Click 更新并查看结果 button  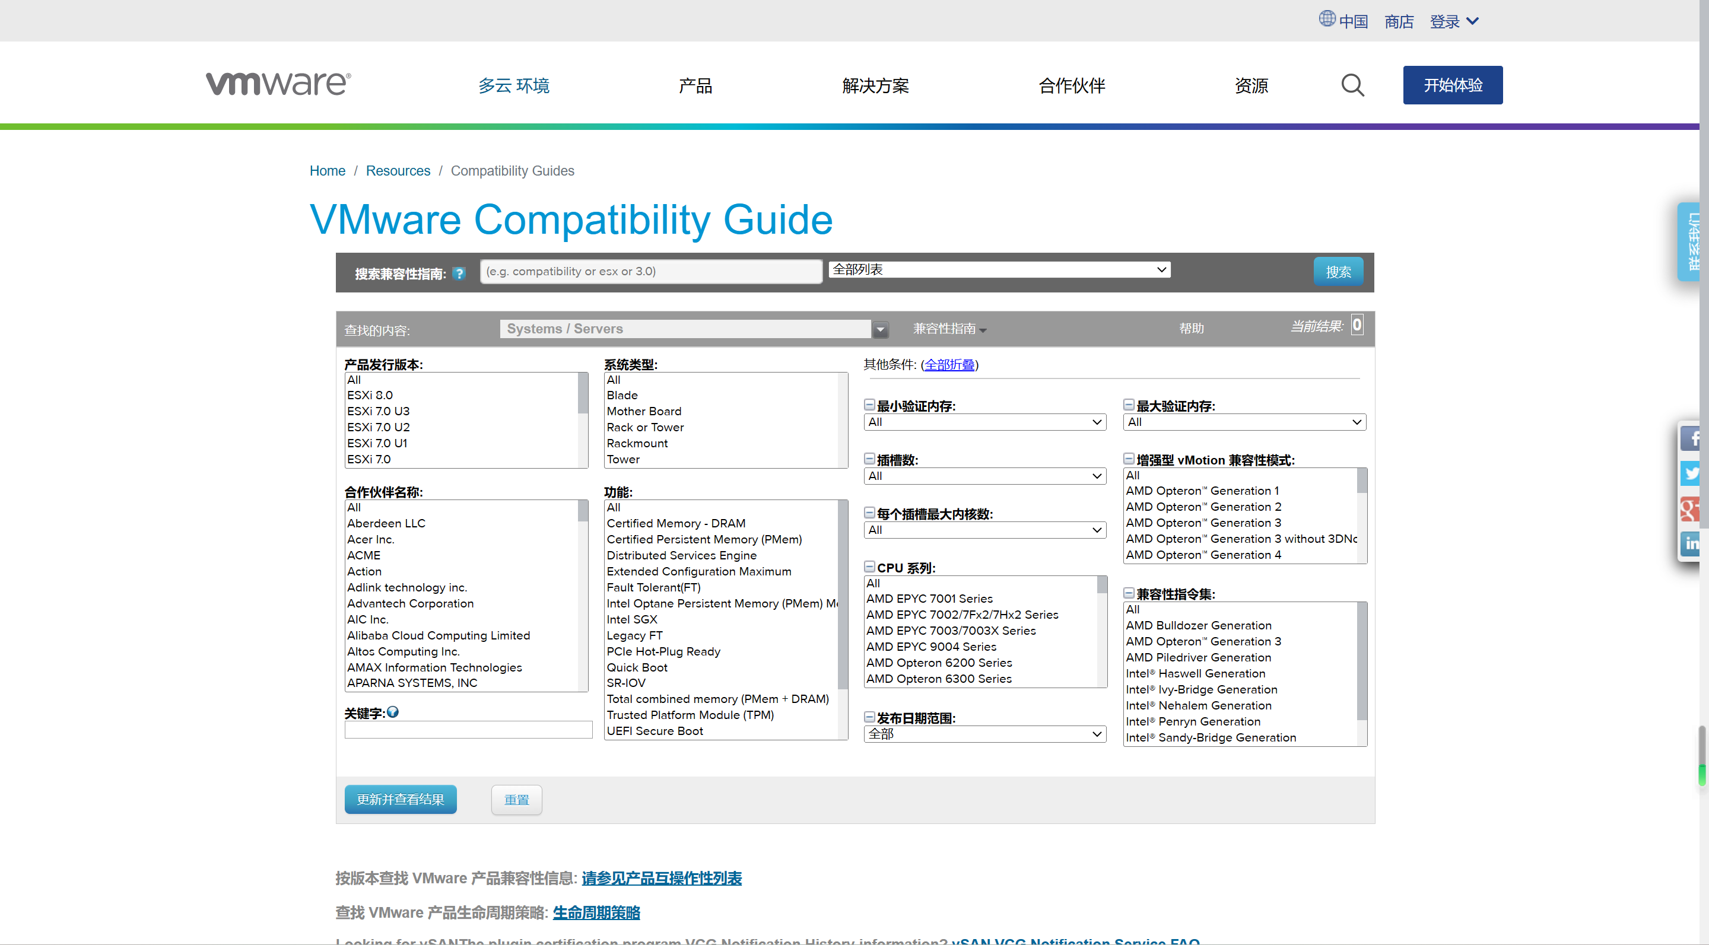(400, 799)
